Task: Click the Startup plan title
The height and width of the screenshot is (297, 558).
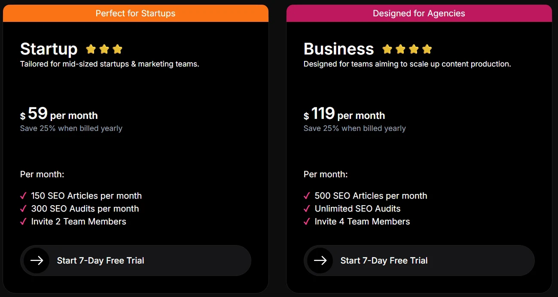Action: pyautogui.click(x=49, y=49)
